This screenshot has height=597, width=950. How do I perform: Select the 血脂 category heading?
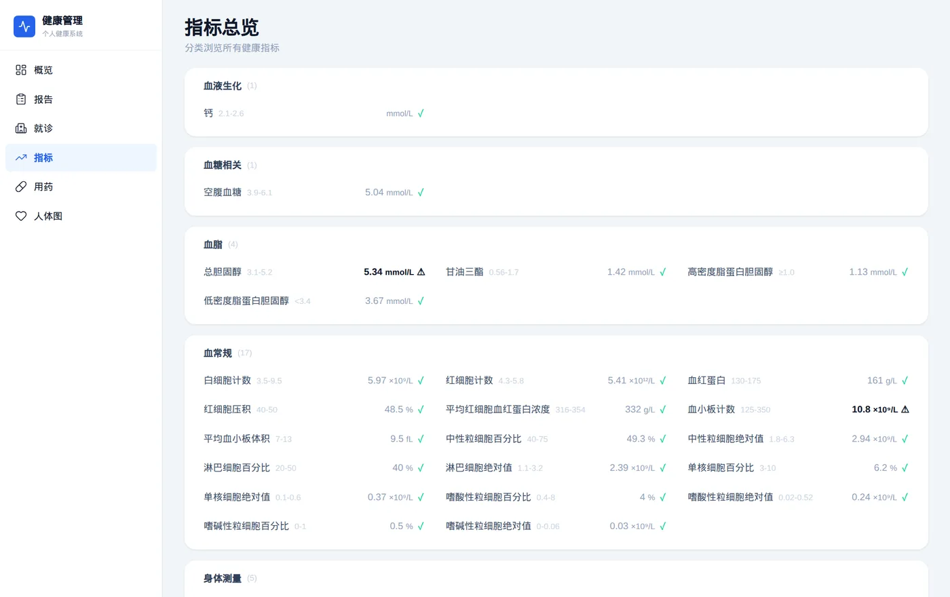tap(213, 245)
